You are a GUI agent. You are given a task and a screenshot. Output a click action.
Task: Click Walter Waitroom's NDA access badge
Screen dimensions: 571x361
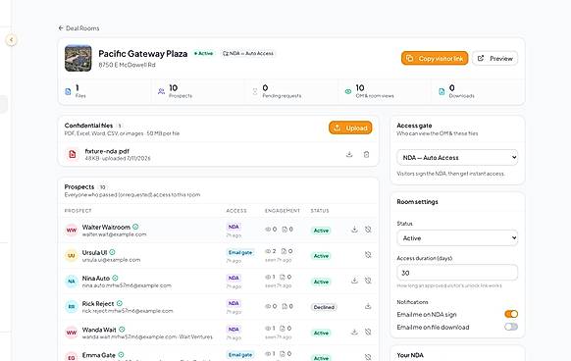[234, 227]
